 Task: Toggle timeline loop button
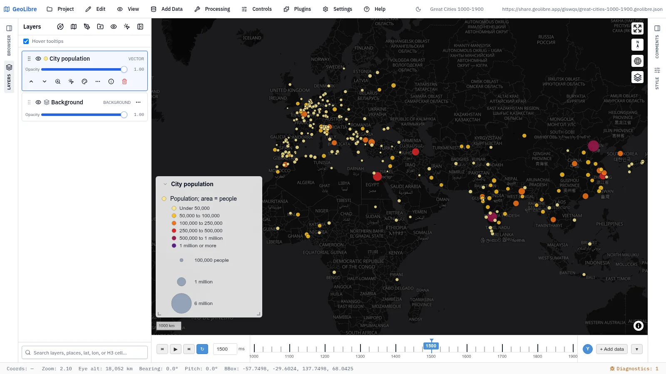coord(202,349)
